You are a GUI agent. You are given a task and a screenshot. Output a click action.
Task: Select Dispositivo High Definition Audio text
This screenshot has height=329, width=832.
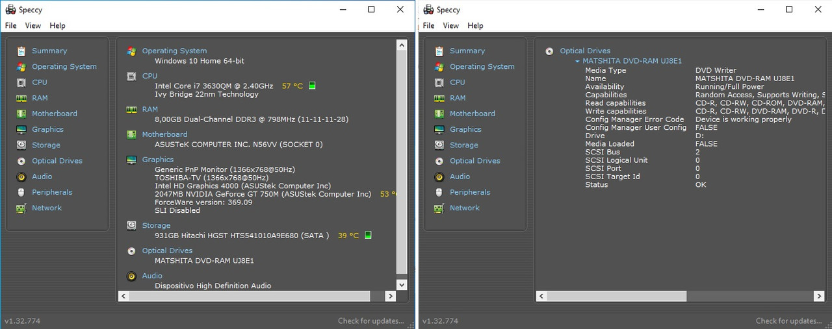213,286
